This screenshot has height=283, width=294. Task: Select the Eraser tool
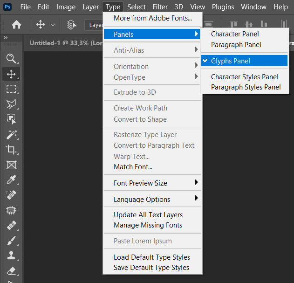point(12,271)
